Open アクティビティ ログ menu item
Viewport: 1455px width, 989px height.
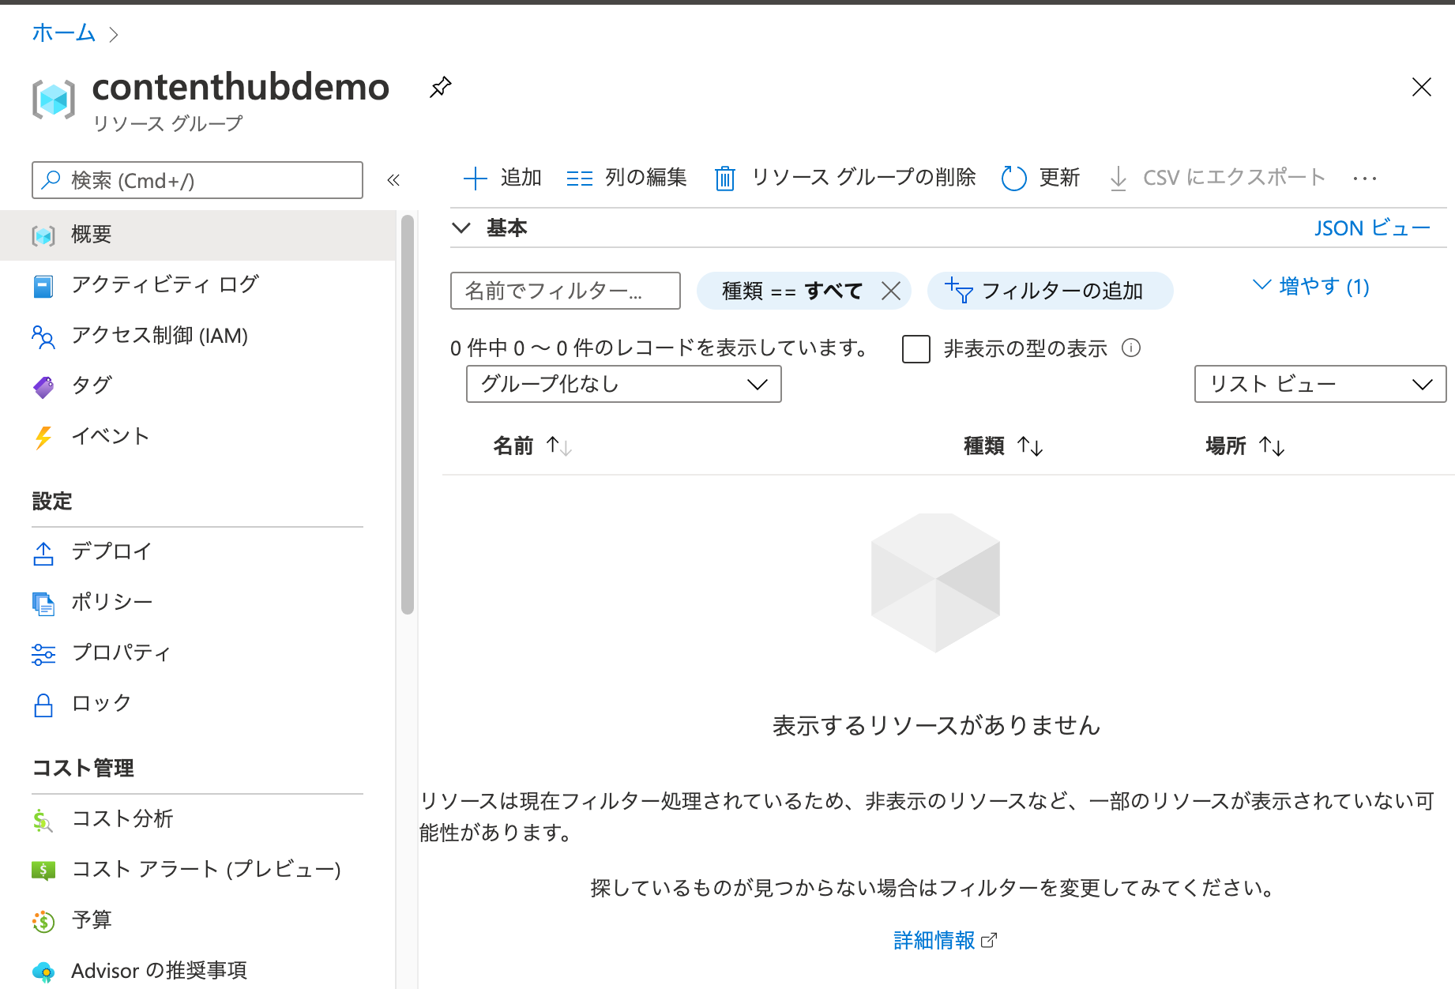coord(197,285)
